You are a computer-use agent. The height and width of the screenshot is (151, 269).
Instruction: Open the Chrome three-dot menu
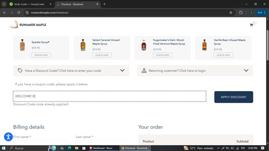point(265,13)
